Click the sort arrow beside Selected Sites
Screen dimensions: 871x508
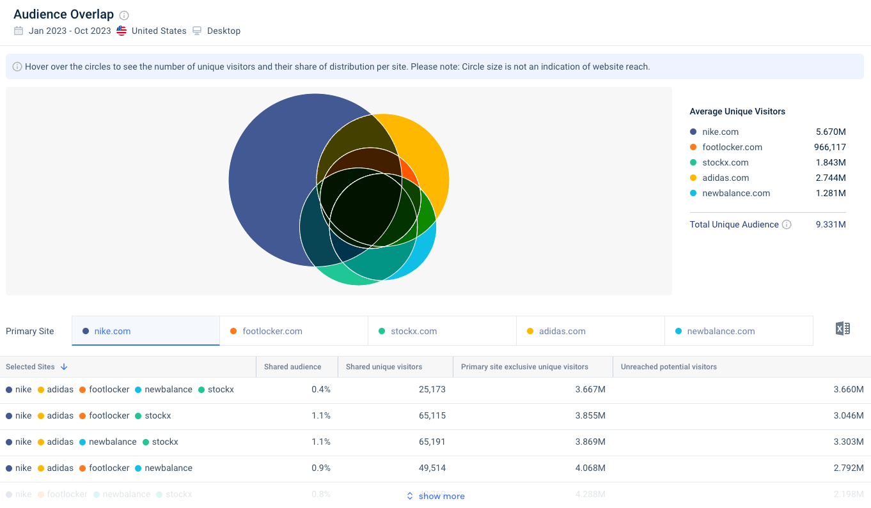64,367
